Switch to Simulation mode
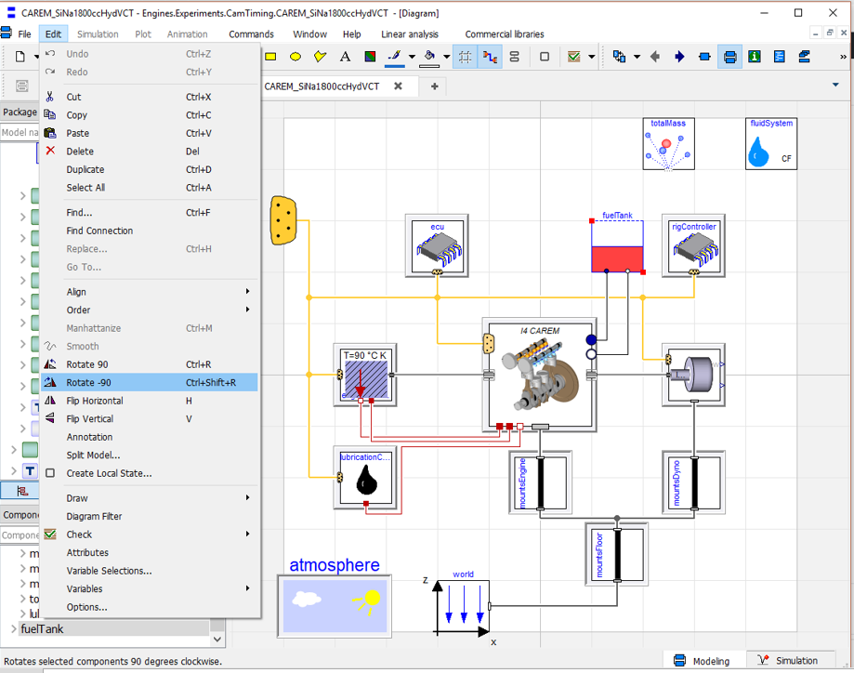Image resolution: width=854 pixels, height=673 pixels. [x=789, y=661]
